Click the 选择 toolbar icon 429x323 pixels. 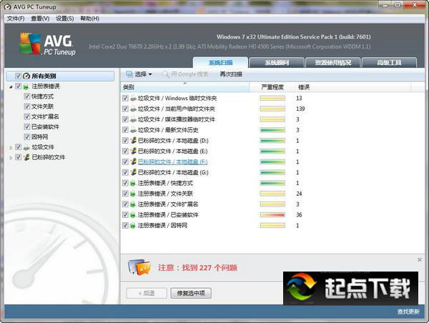(129, 74)
